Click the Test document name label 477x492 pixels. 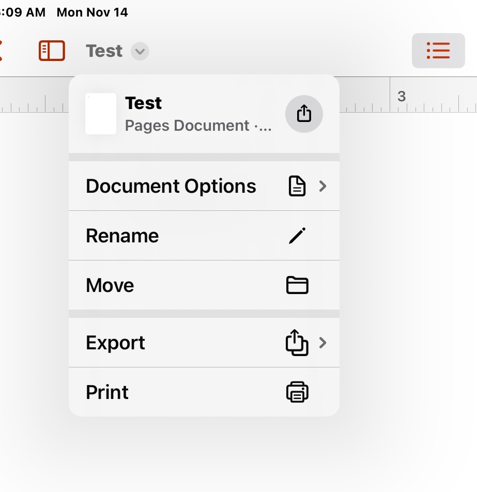point(143,103)
